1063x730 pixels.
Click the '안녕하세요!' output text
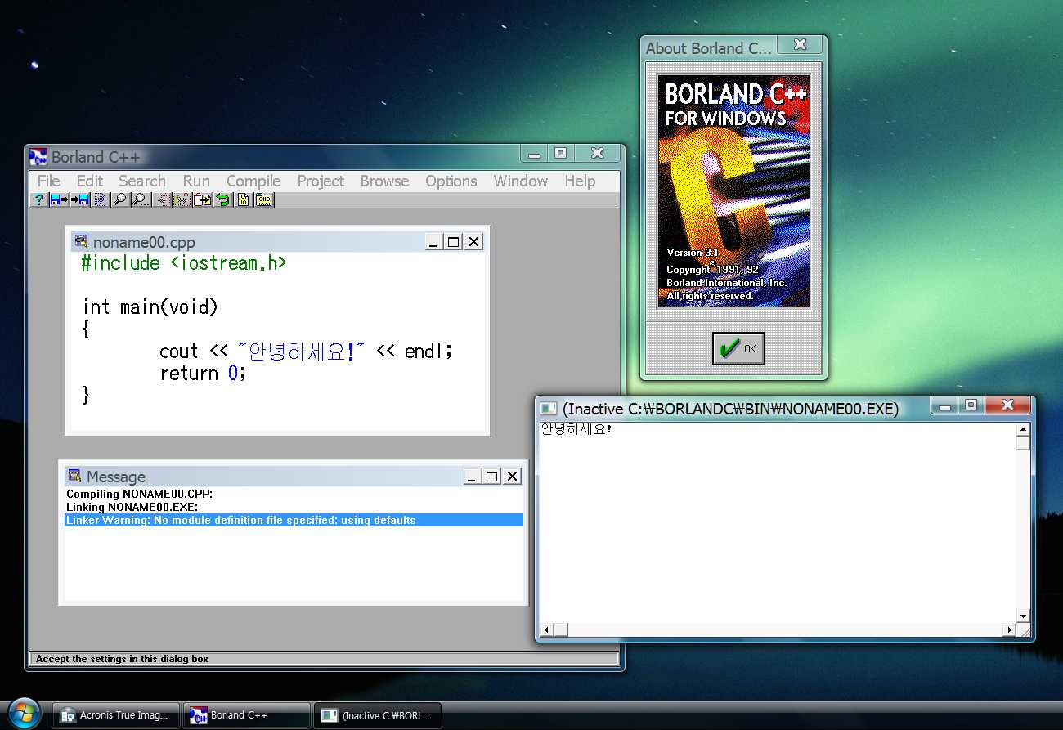[576, 429]
